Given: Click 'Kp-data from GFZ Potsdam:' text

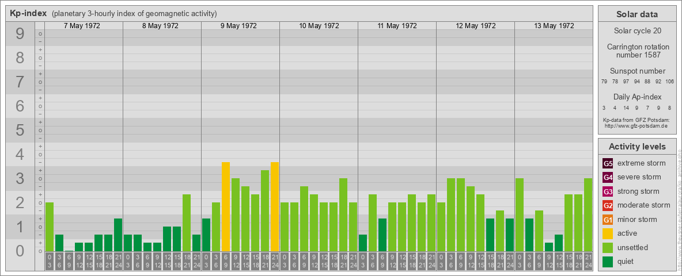Looking at the screenshot, I should 636,120.
